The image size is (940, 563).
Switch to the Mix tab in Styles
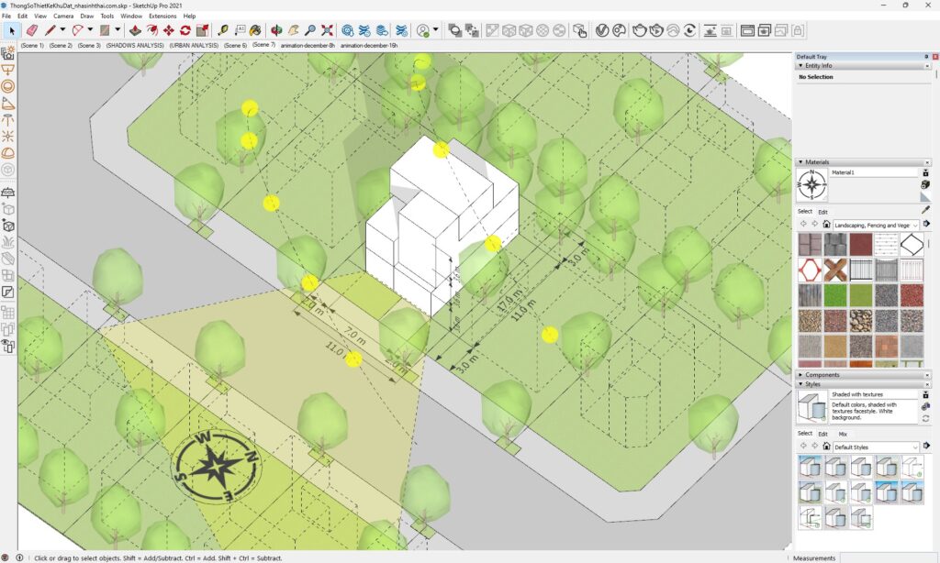pos(843,434)
